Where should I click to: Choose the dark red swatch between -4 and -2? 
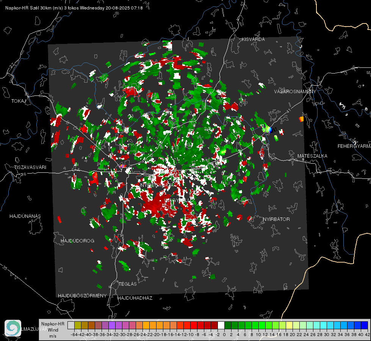[214, 325]
